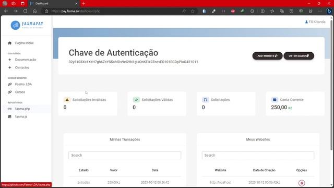The image size is (334, 188).
Task: Click the 'entradas' transaction cell
Action: [83, 182]
